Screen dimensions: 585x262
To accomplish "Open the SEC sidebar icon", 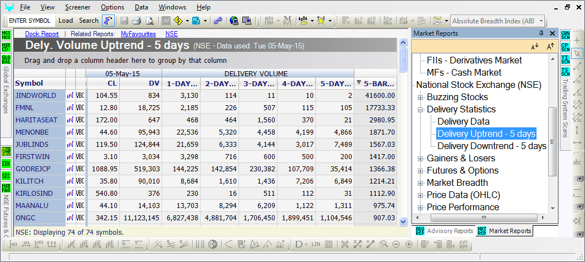I will coord(6,176).
